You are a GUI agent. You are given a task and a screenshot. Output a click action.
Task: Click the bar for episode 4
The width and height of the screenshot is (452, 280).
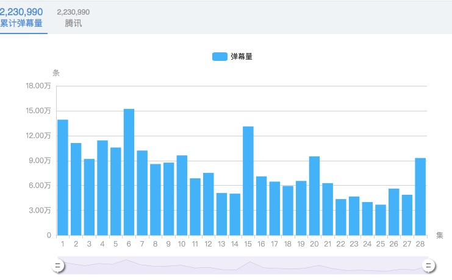click(102, 188)
